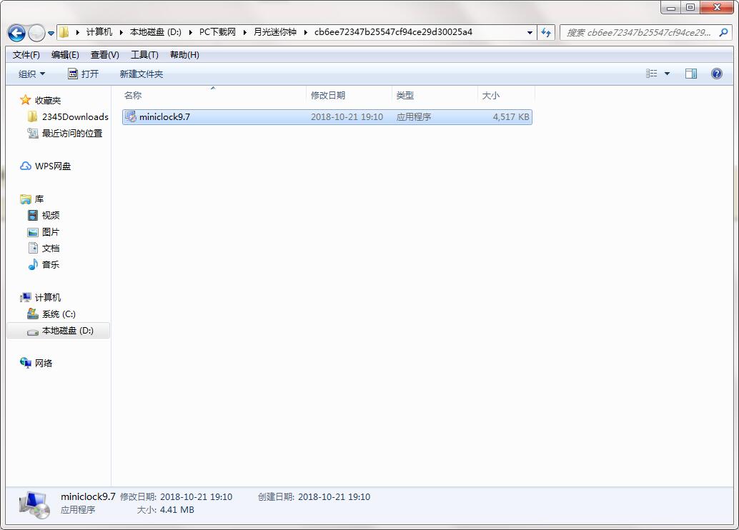Select 本地磁盘 (D:) in the sidebar
739x530 pixels.
[59, 330]
